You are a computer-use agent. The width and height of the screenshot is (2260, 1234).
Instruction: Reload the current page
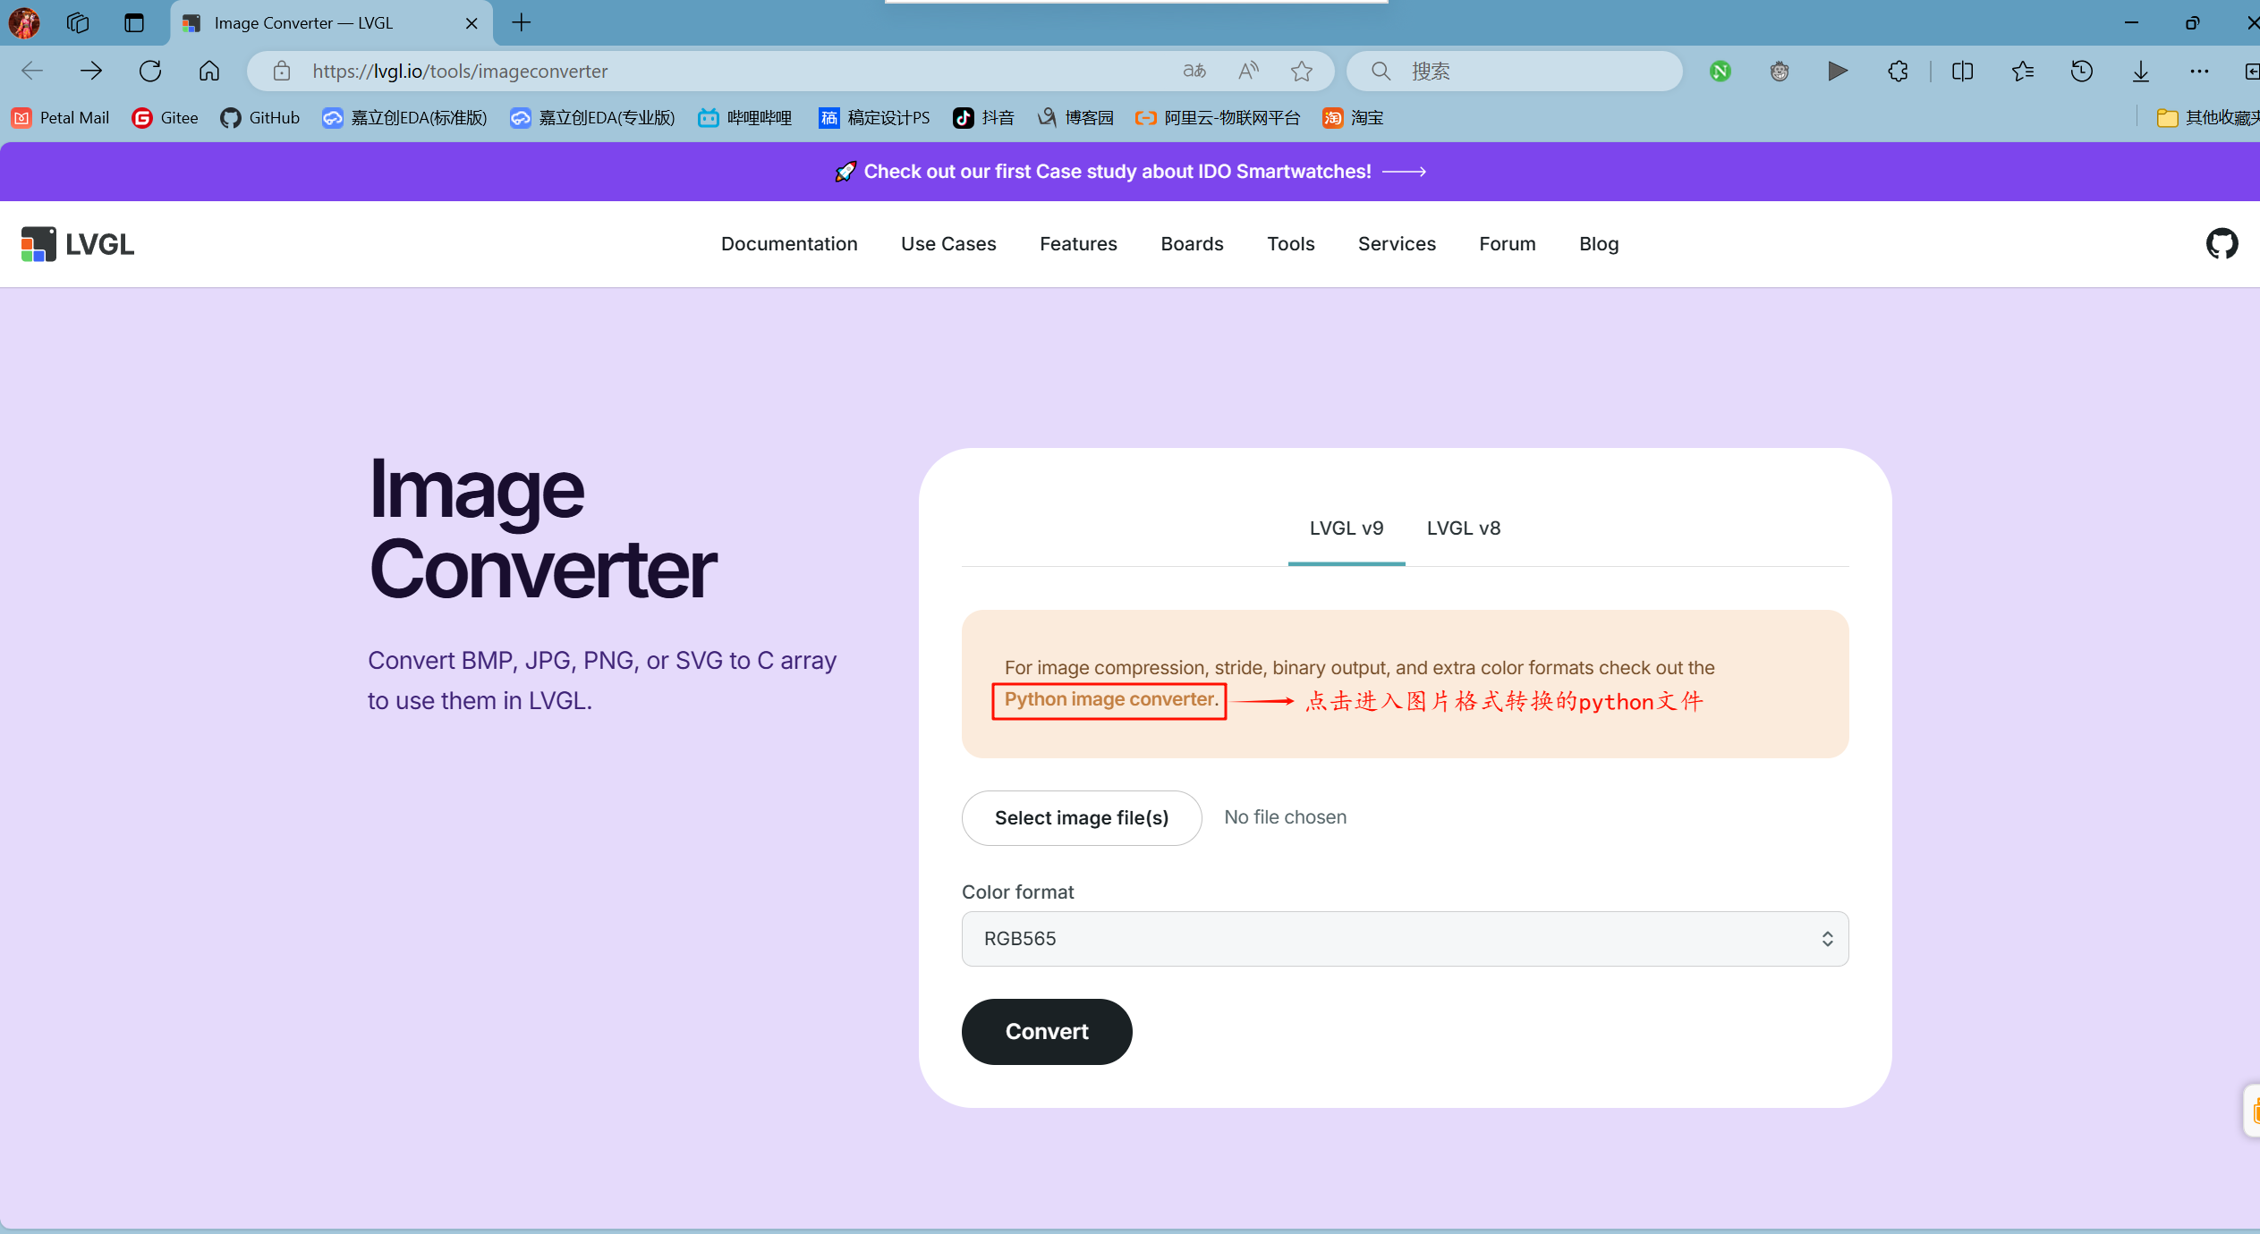pyautogui.click(x=150, y=71)
